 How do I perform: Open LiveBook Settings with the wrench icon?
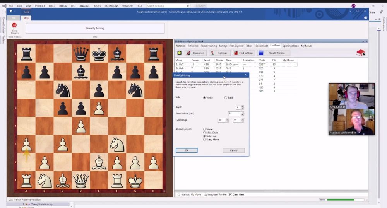[212, 53]
